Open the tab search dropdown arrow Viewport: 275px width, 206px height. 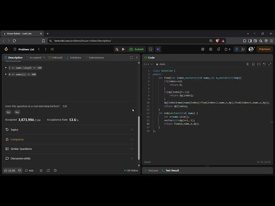pyautogui.click(x=248, y=33)
